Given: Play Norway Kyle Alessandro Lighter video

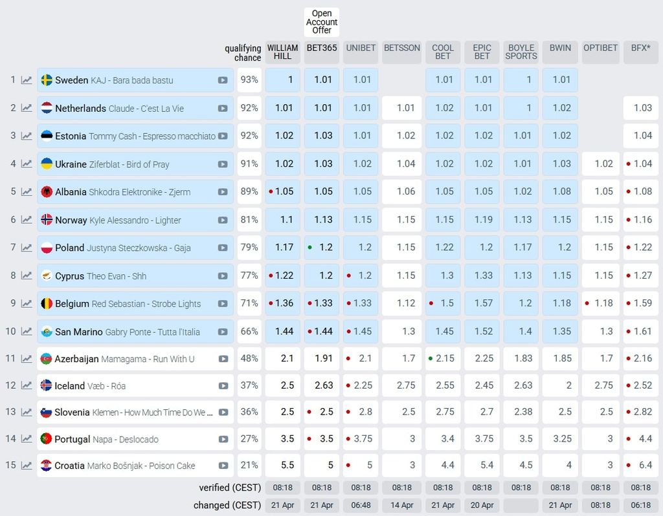Looking at the screenshot, I should [223, 220].
